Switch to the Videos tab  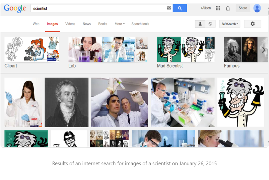[x=70, y=24]
